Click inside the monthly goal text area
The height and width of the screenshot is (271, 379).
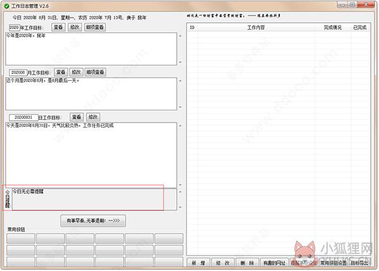tap(91, 93)
